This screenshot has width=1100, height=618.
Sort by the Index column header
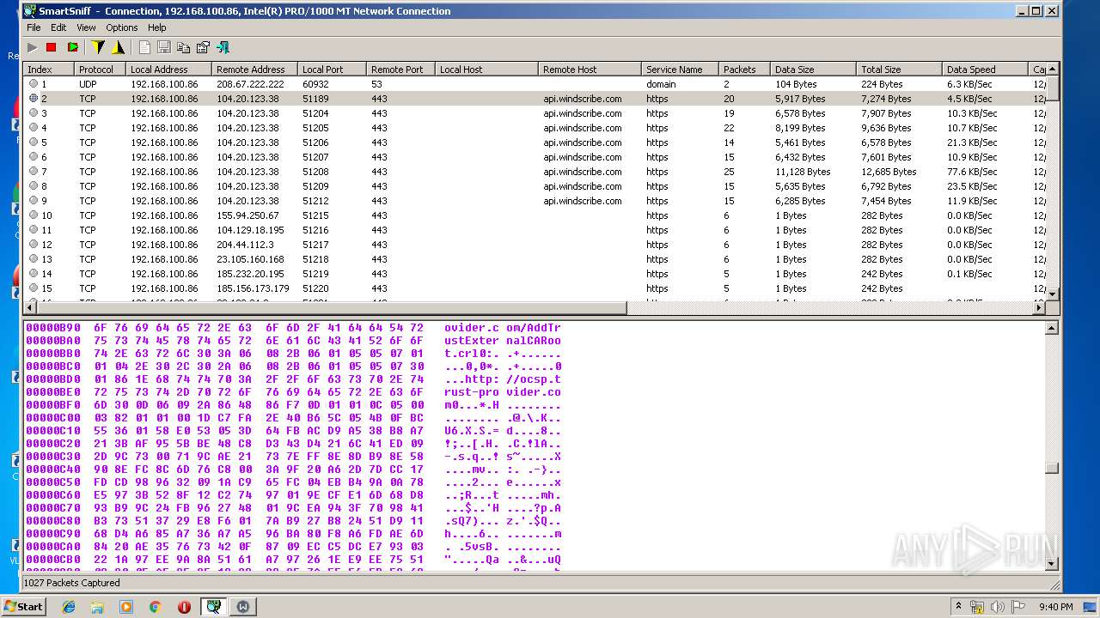click(48, 70)
